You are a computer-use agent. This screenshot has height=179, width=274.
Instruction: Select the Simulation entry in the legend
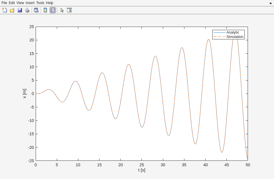235,37
